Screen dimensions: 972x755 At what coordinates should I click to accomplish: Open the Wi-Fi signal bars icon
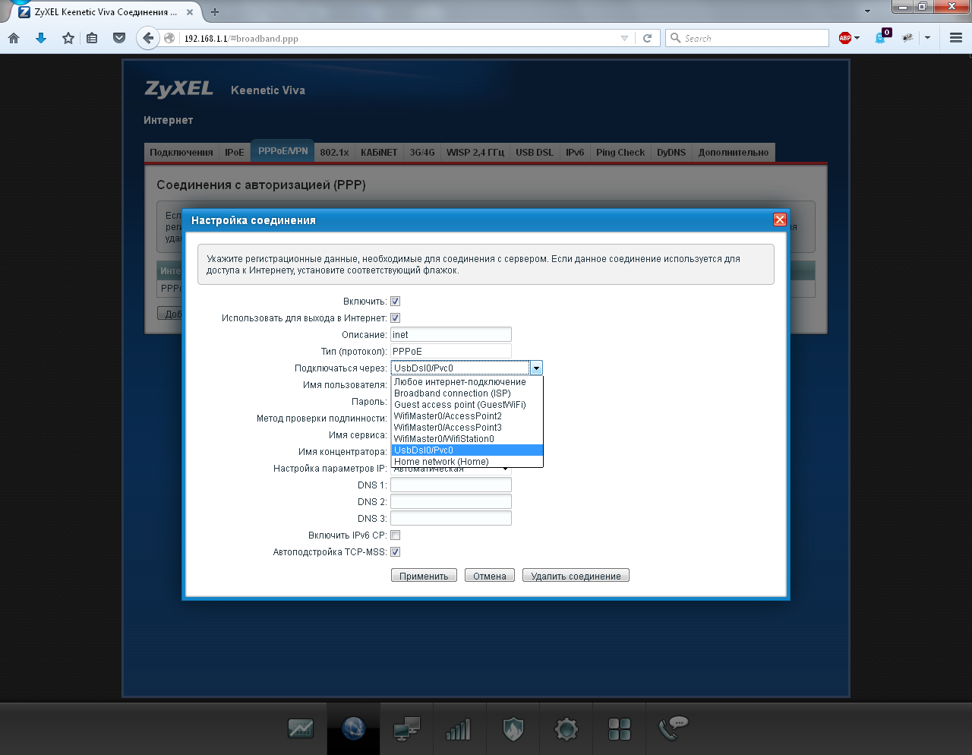coord(459,729)
